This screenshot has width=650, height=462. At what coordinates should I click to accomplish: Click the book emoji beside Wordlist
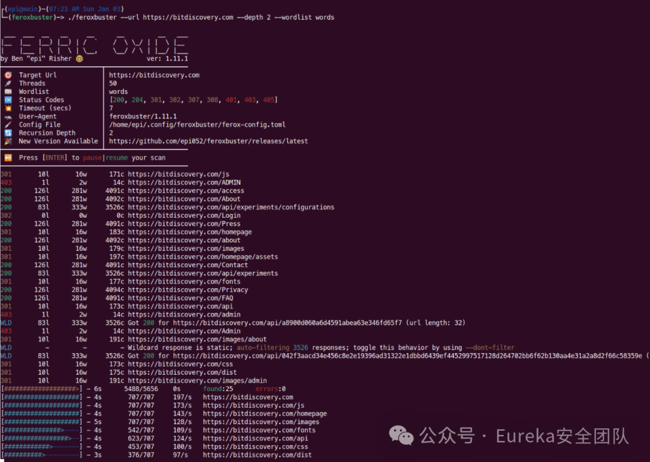pyautogui.click(x=8, y=91)
